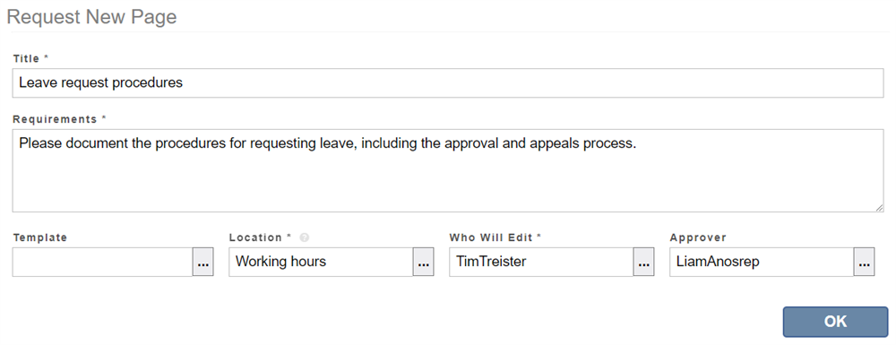896x345 pixels.
Task: Click inside the Requirements text area
Action: click(448, 171)
